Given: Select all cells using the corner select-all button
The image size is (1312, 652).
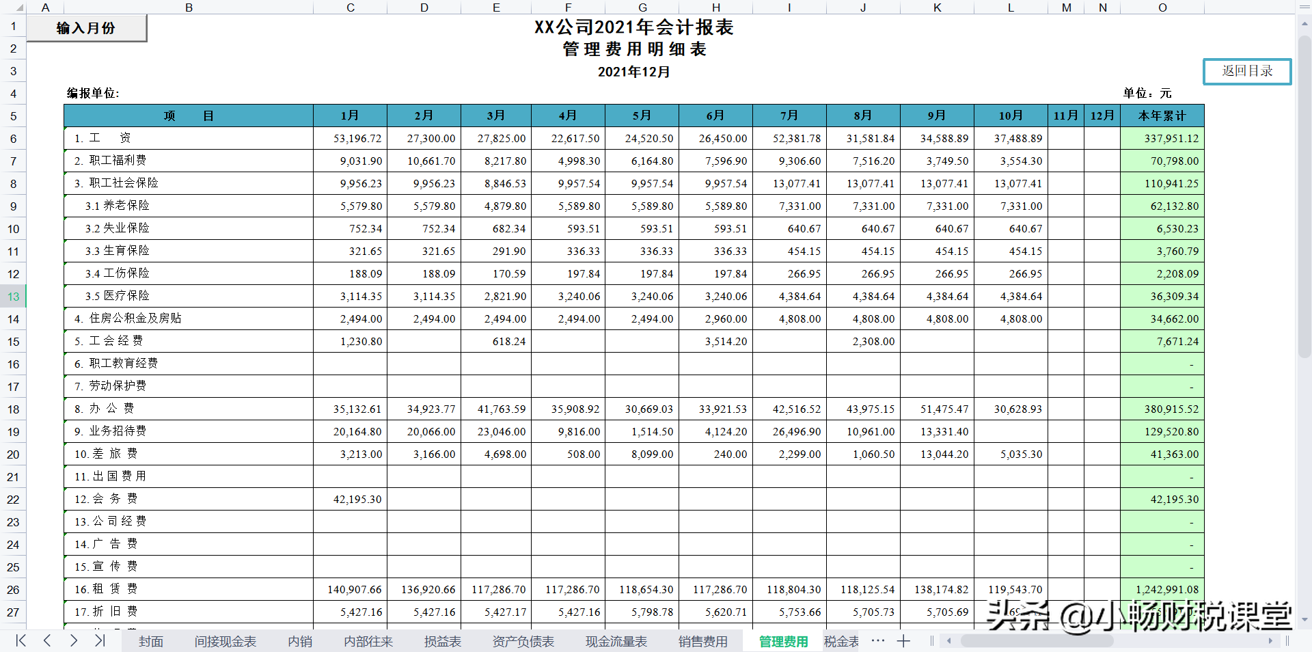Looking at the screenshot, I should (18, 8).
